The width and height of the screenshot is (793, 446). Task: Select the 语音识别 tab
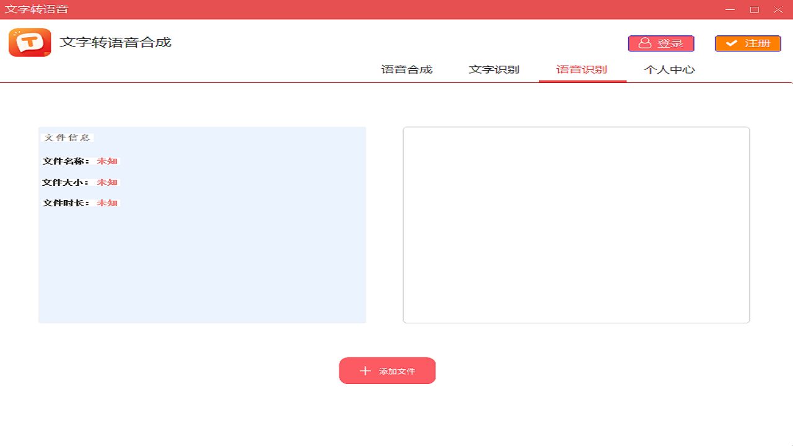click(x=582, y=69)
